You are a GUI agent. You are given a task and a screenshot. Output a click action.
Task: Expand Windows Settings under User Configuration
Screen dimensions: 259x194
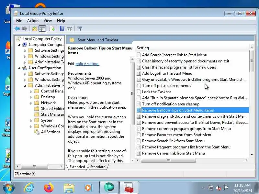[x=25, y=80]
